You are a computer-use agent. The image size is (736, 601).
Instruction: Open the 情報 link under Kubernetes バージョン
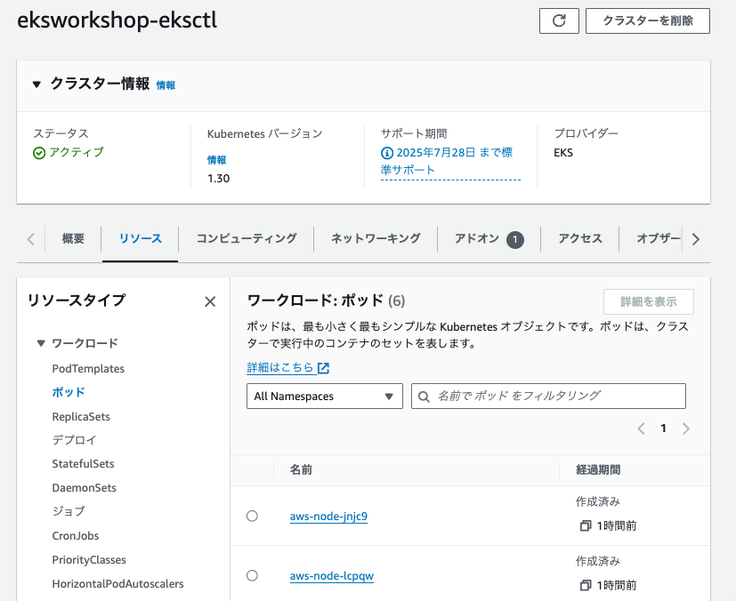(217, 160)
